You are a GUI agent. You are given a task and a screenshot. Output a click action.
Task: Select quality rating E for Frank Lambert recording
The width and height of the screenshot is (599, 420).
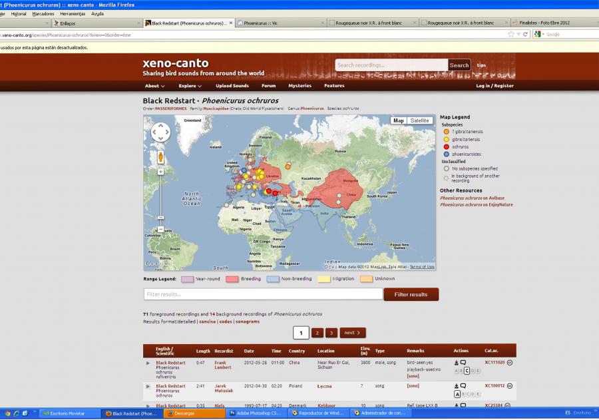[478, 371]
